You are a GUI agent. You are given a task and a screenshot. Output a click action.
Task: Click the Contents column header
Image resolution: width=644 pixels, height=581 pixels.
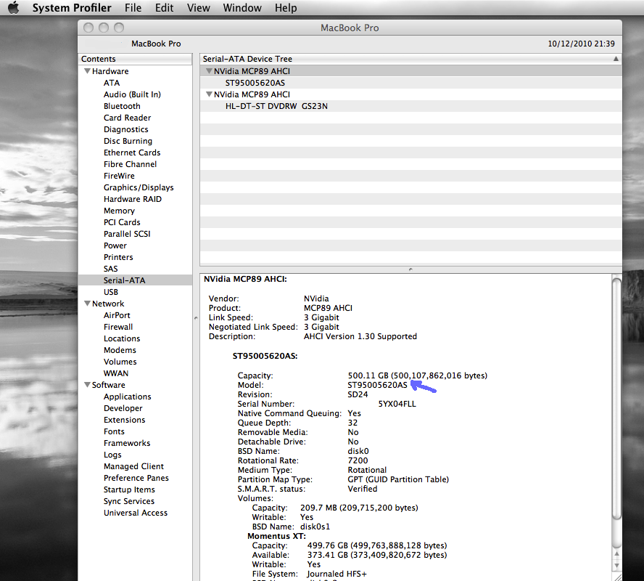point(135,59)
